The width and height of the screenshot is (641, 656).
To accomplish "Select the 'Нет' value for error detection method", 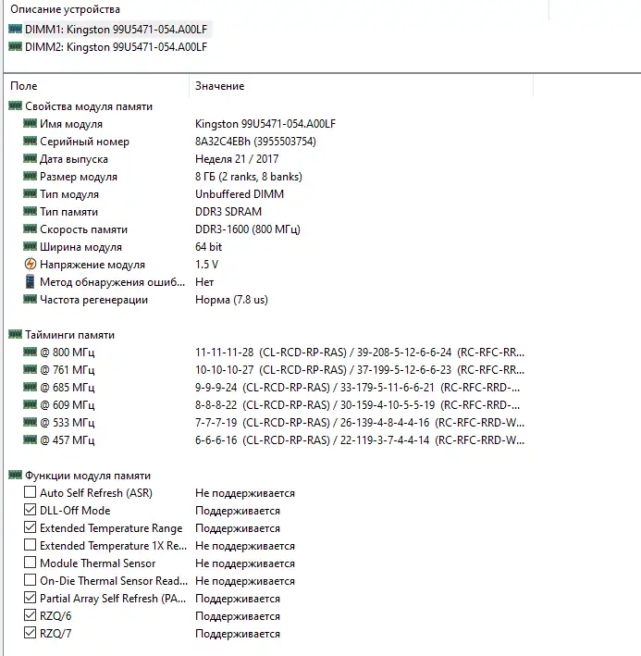I will coord(204,282).
